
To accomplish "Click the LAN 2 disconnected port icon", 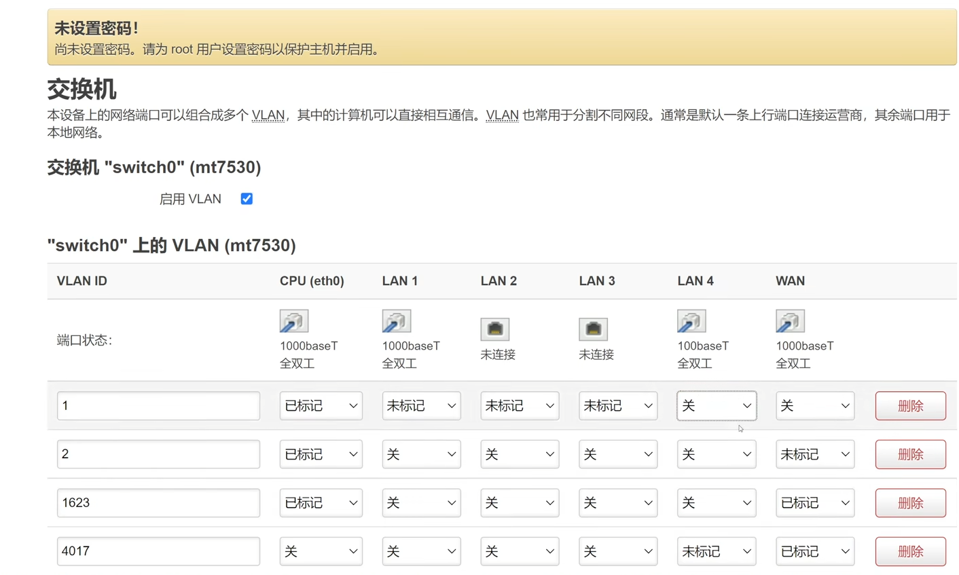I will point(495,329).
